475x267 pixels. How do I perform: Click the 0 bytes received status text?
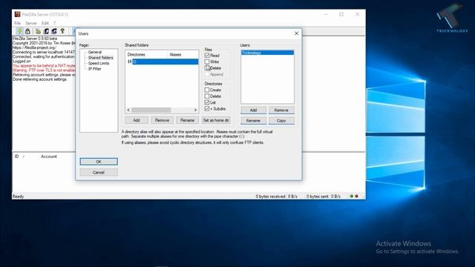276,197
